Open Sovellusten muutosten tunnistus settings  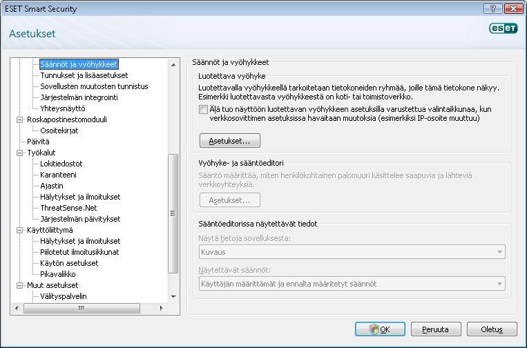(94, 86)
